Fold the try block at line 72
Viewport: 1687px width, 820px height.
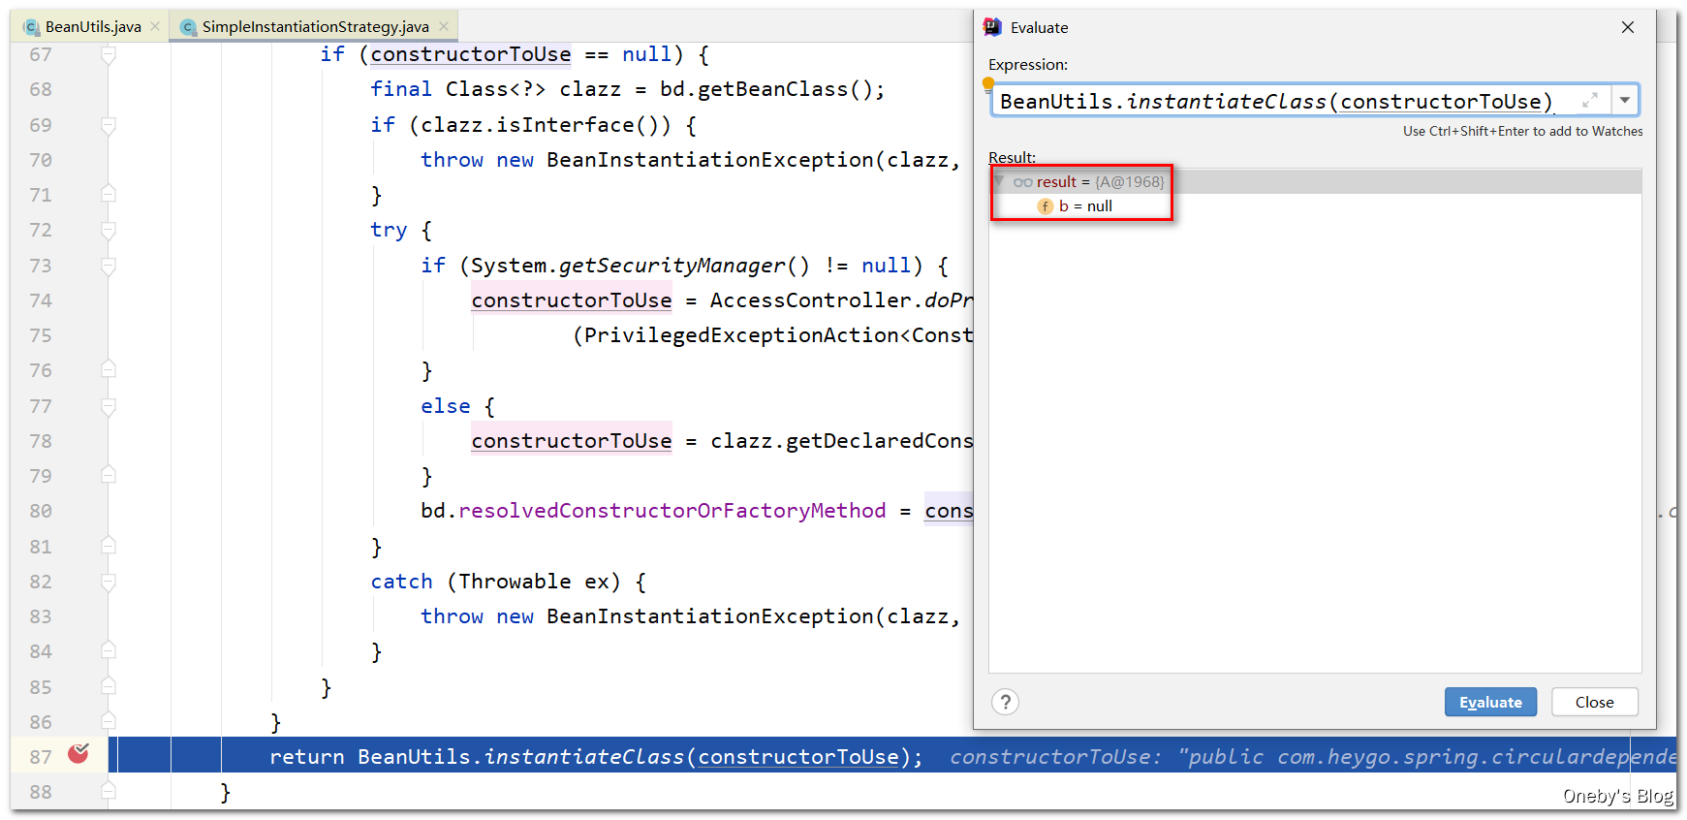tap(109, 230)
